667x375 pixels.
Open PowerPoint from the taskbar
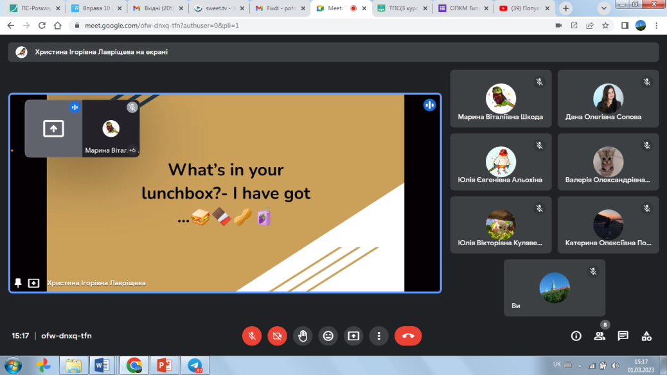coord(165,365)
